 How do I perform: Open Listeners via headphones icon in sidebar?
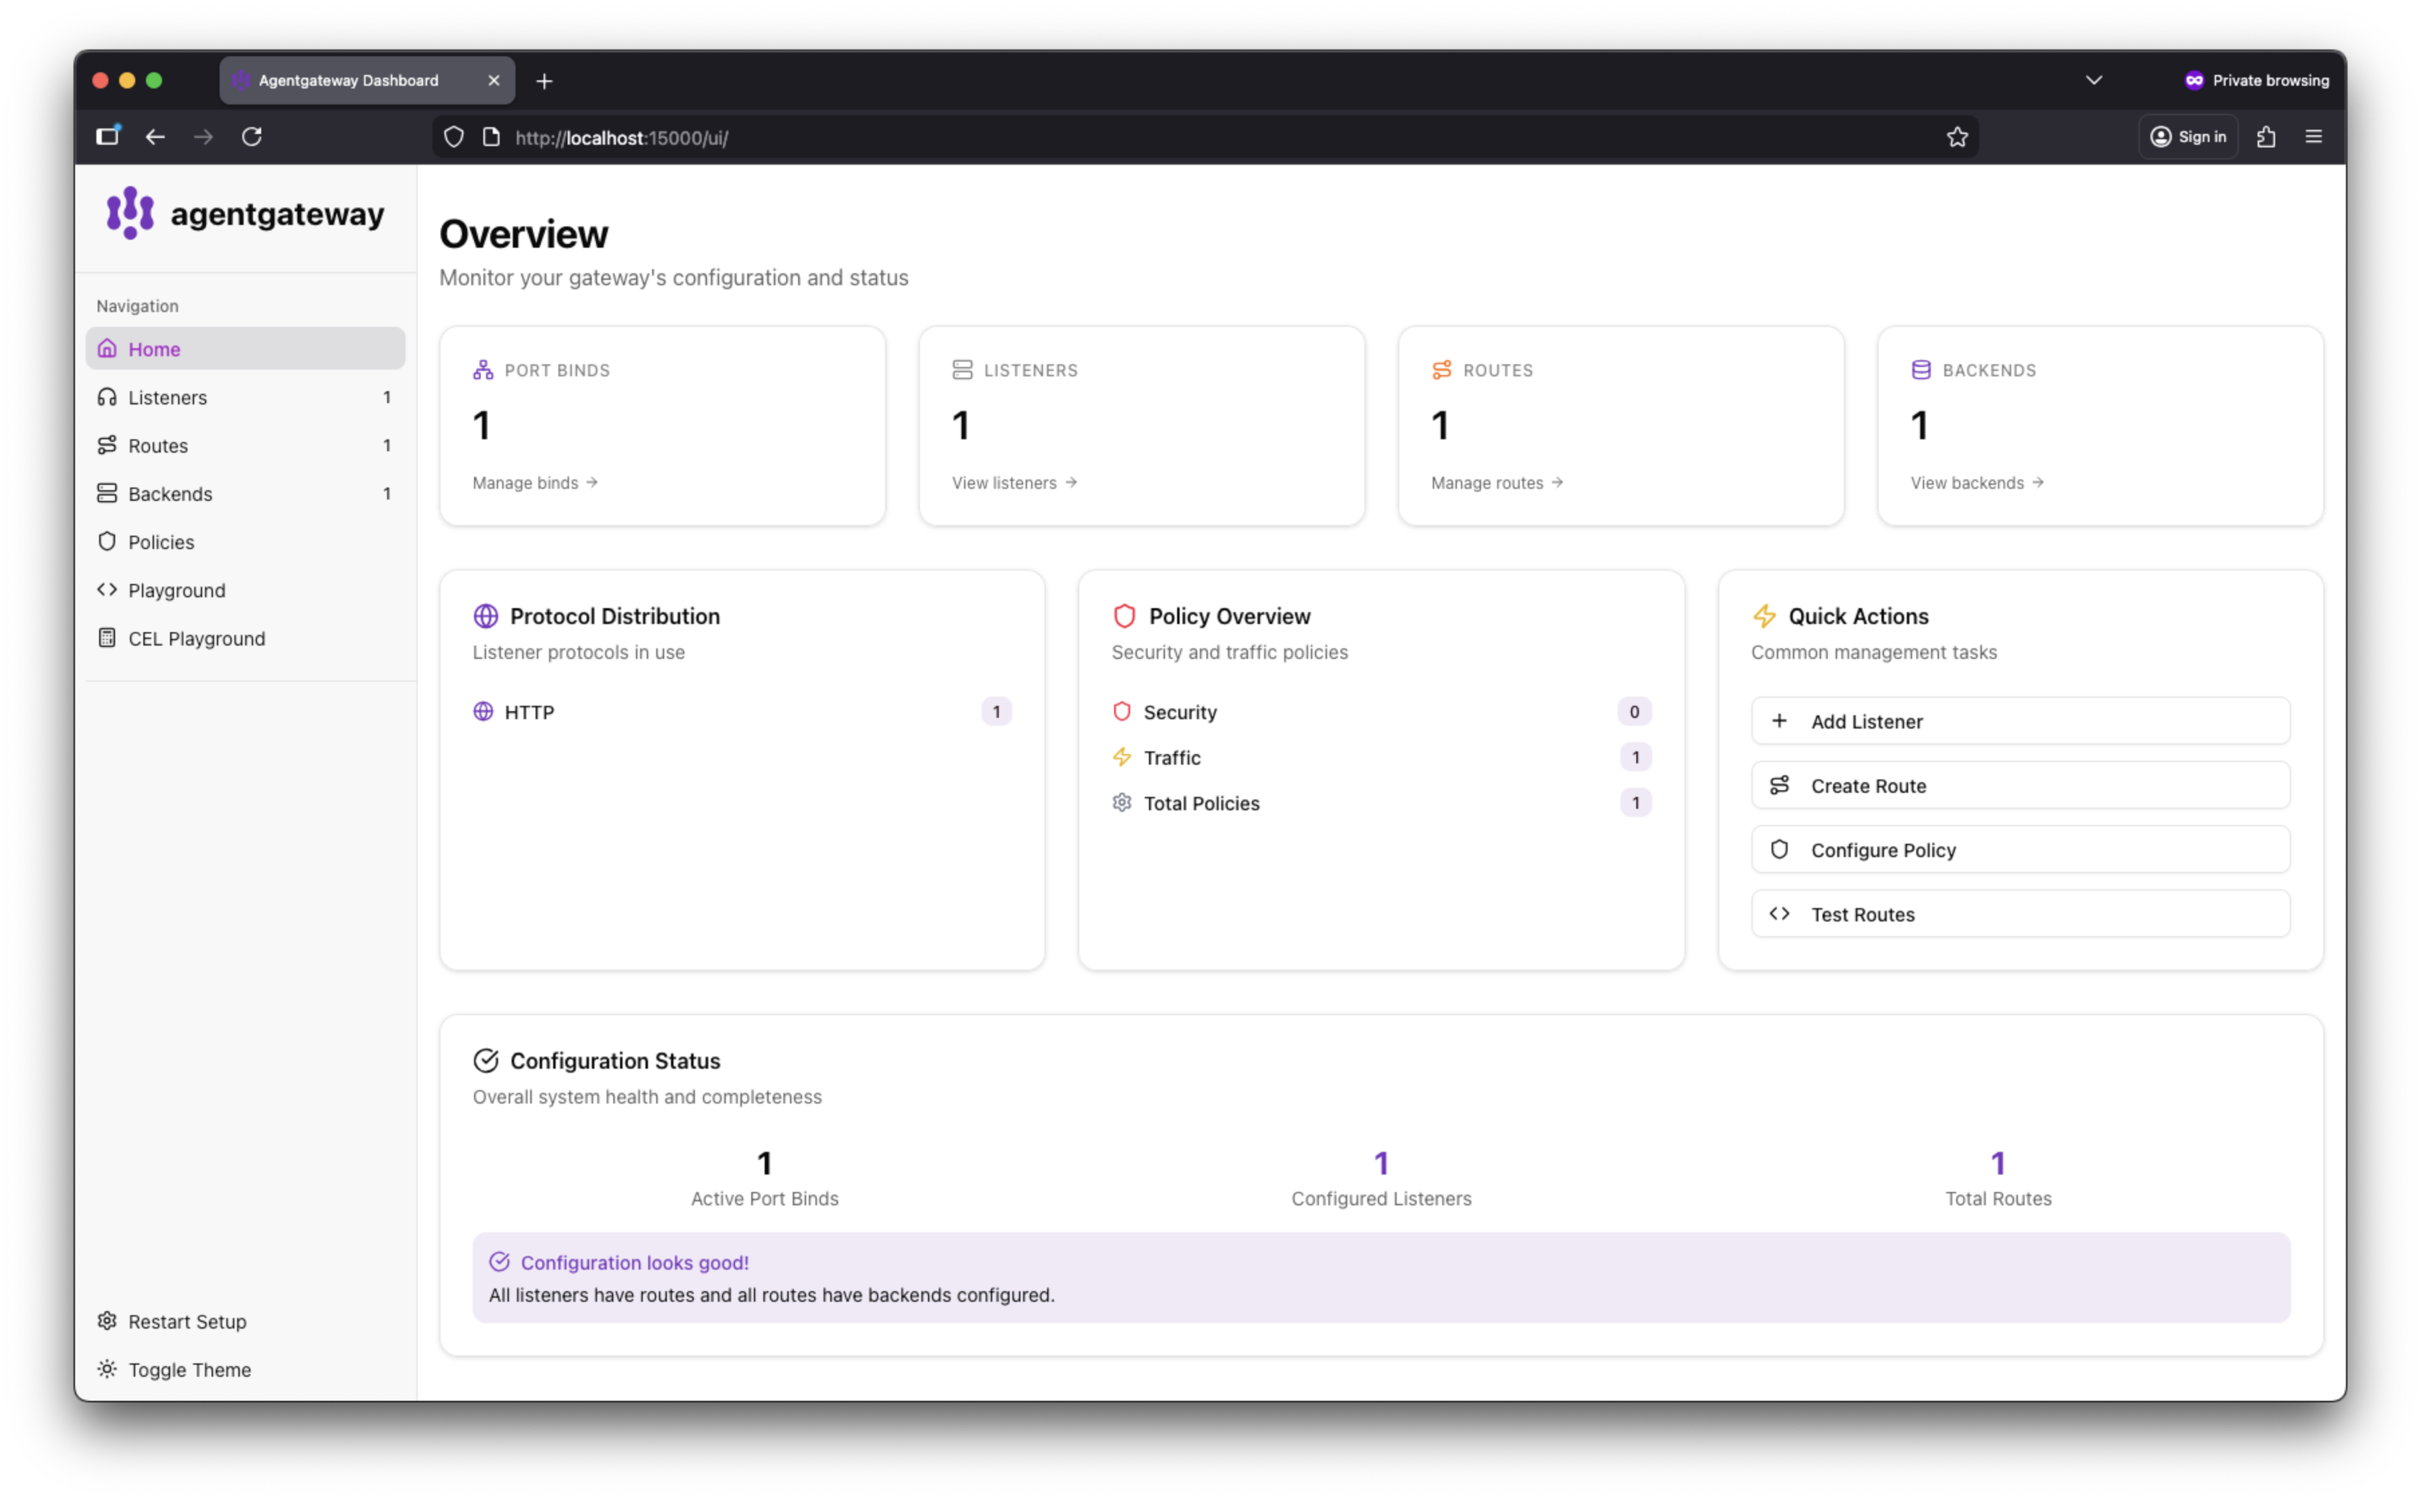click(107, 397)
